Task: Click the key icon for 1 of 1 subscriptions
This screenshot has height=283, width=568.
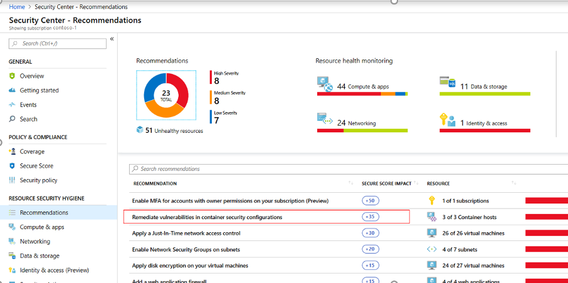Action: coord(431,200)
